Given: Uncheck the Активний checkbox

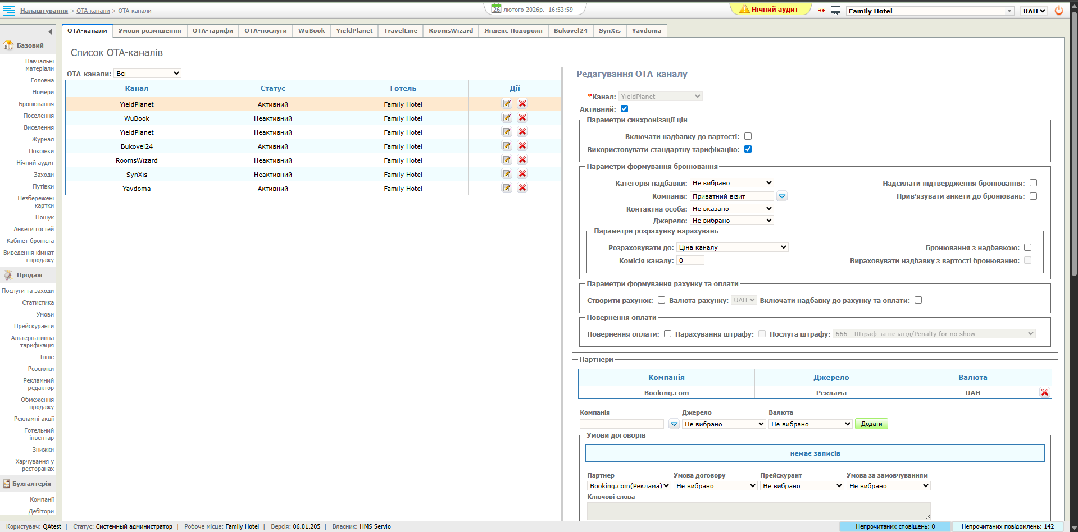Looking at the screenshot, I should pos(624,109).
